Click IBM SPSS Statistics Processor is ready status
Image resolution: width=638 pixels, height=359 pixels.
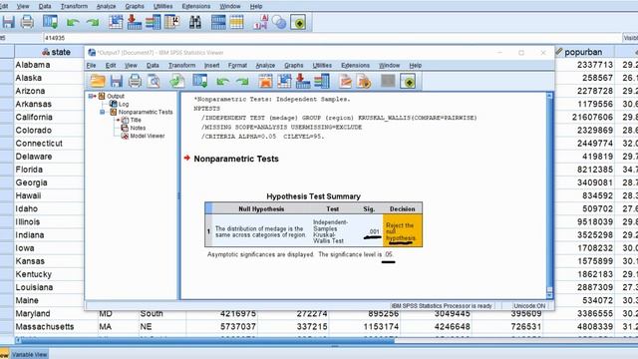coord(442,306)
